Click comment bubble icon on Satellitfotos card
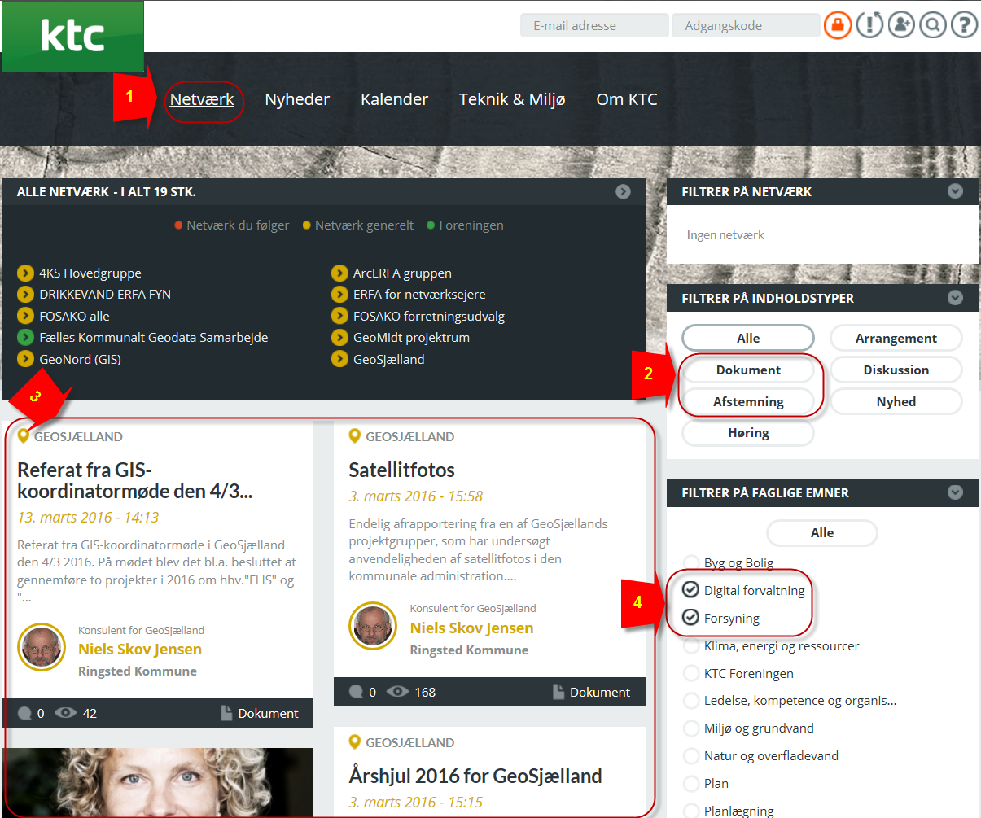The height and width of the screenshot is (818, 981). pos(357,692)
